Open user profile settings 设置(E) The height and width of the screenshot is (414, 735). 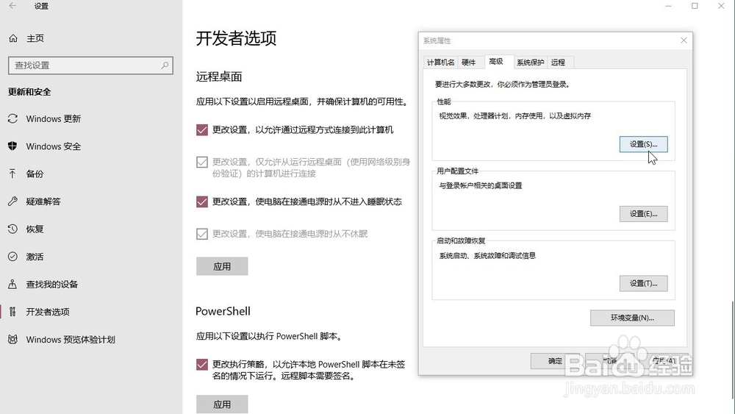tap(644, 214)
